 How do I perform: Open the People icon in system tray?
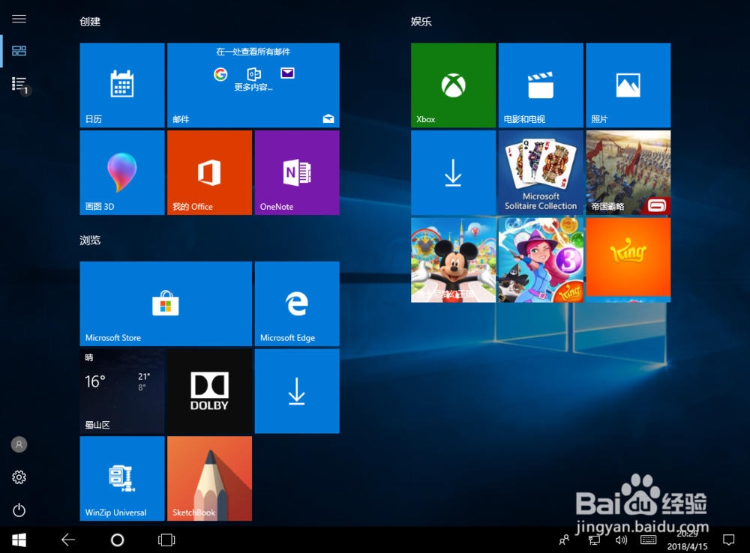565,540
